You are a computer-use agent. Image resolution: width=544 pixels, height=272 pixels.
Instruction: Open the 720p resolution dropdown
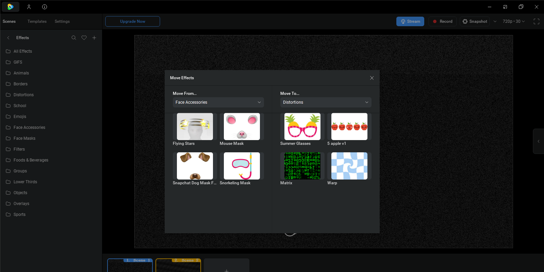513,21
